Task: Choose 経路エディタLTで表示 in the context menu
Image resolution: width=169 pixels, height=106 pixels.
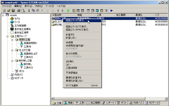Action: (x=82, y=27)
